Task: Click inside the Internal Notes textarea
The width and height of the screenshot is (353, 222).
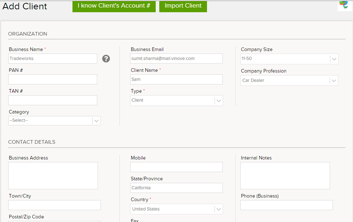Action: coord(285,176)
